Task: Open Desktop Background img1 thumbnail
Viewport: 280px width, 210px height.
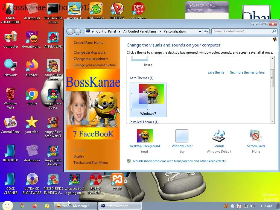Action: point(145,136)
